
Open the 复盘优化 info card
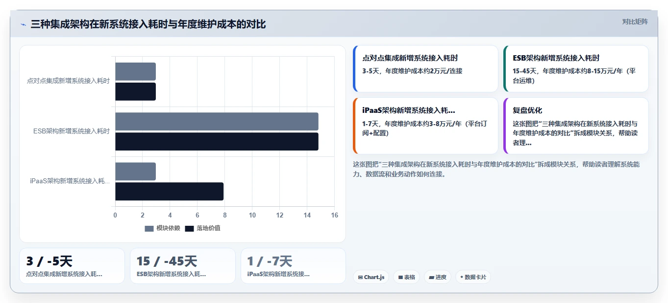(576, 126)
